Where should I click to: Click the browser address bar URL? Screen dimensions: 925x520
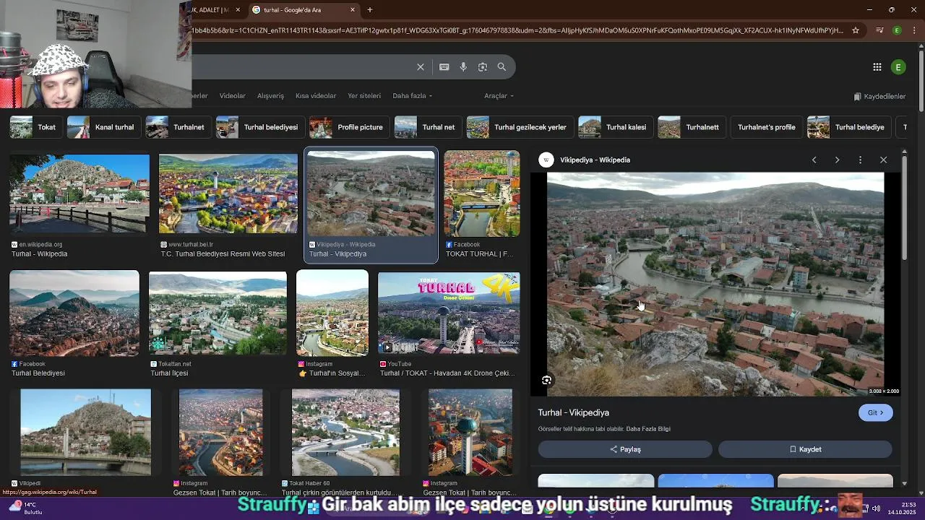click(x=517, y=30)
